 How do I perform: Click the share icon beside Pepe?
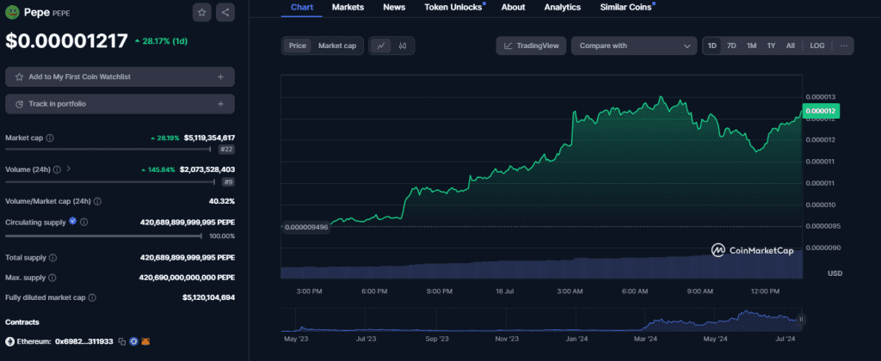click(225, 12)
